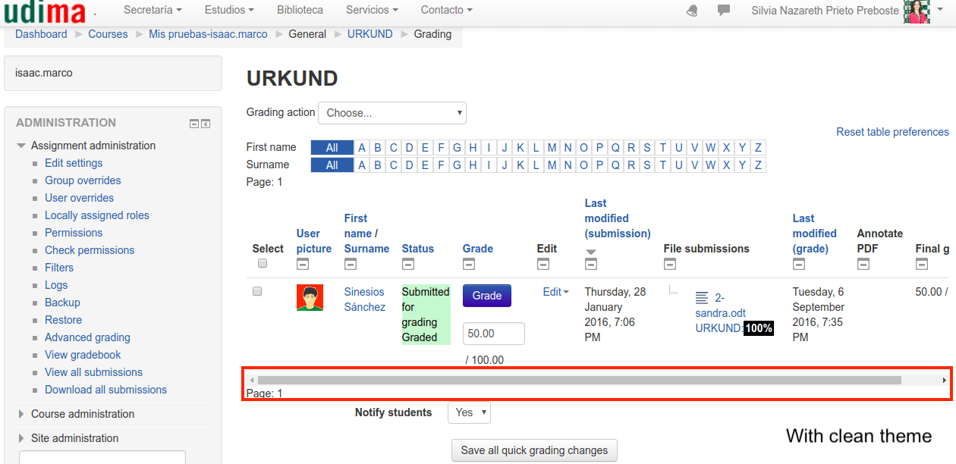
Task: Hide the Last modified (submission) column
Action: tap(591, 264)
